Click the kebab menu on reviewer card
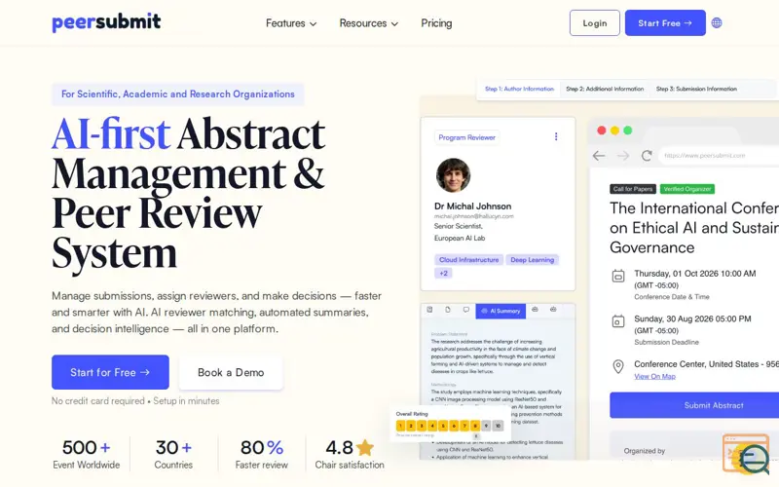 (556, 136)
